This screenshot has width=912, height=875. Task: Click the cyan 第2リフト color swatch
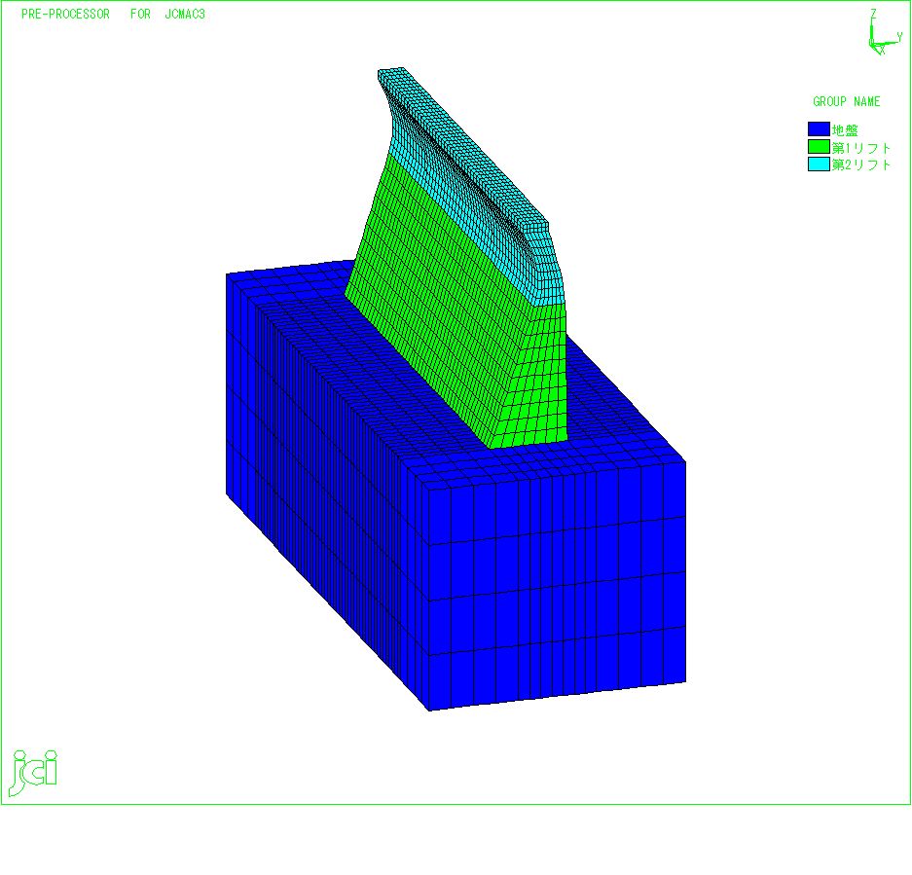pyautogui.click(x=819, y=164)
